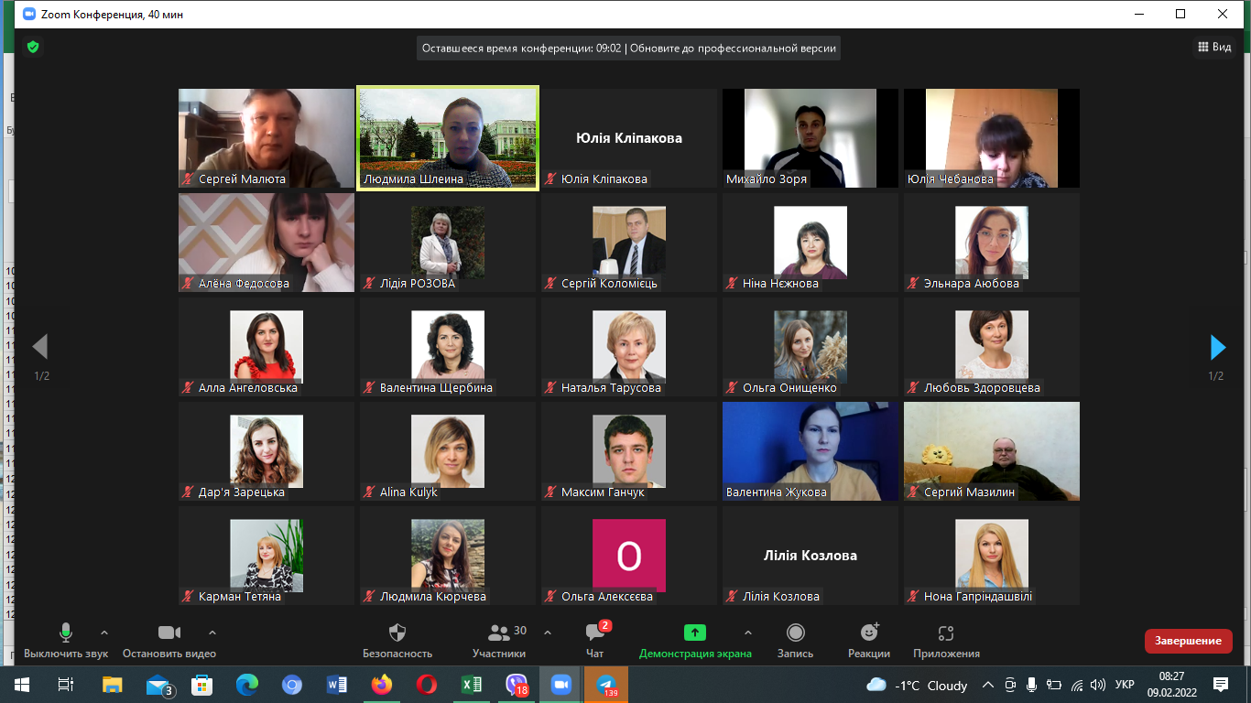Click Эльнара Аюбова participant name label
The height and width of the screenshot is (703, 1251).
[972, 284]
